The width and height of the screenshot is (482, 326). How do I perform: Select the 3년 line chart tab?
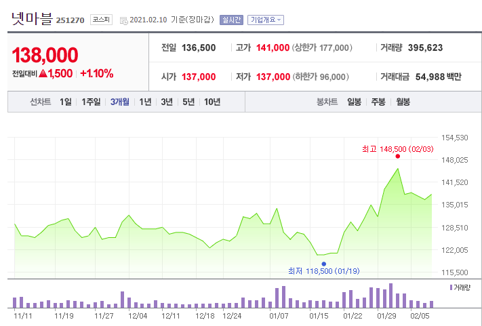(167, 102)
